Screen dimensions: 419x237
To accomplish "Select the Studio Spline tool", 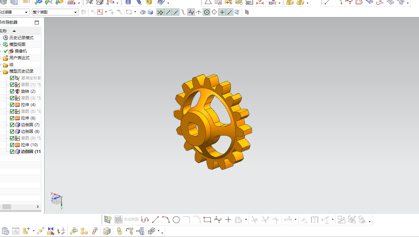I will pyautogui.click(x=218, y=220).
